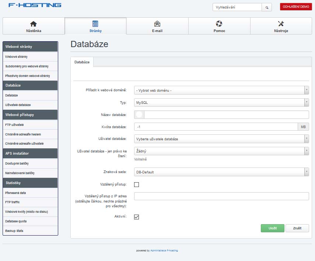315x261 pixels.
Task: Open Chráněné adresáře uživatelé link
Action: [30, 144]
